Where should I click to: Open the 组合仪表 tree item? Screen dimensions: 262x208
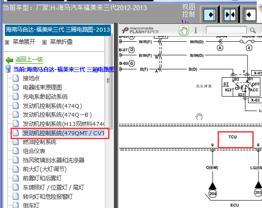pyautogui.click(x=34, y=151)
